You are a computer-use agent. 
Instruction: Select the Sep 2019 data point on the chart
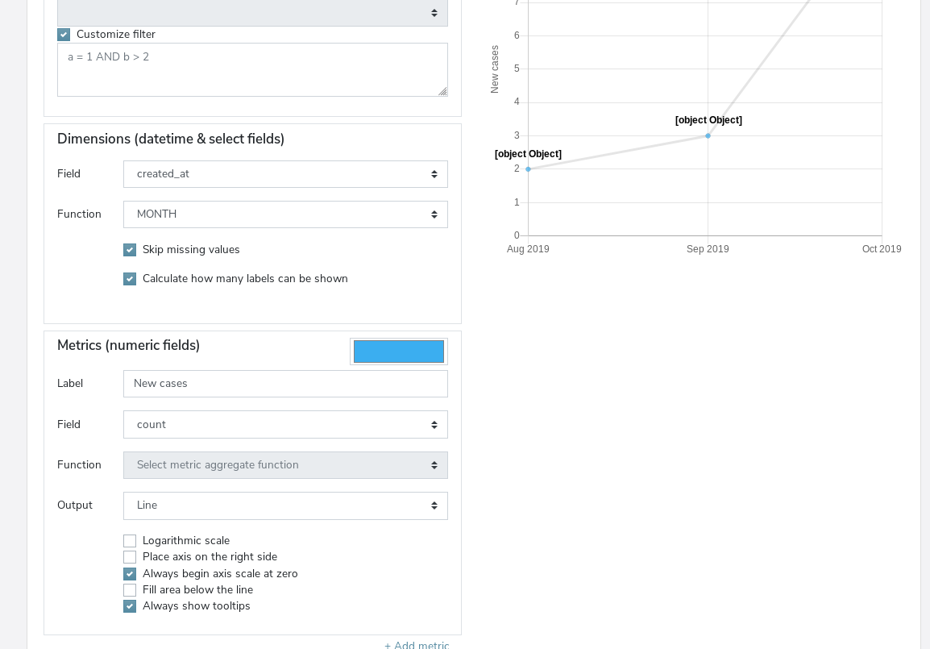coord(708,135)
